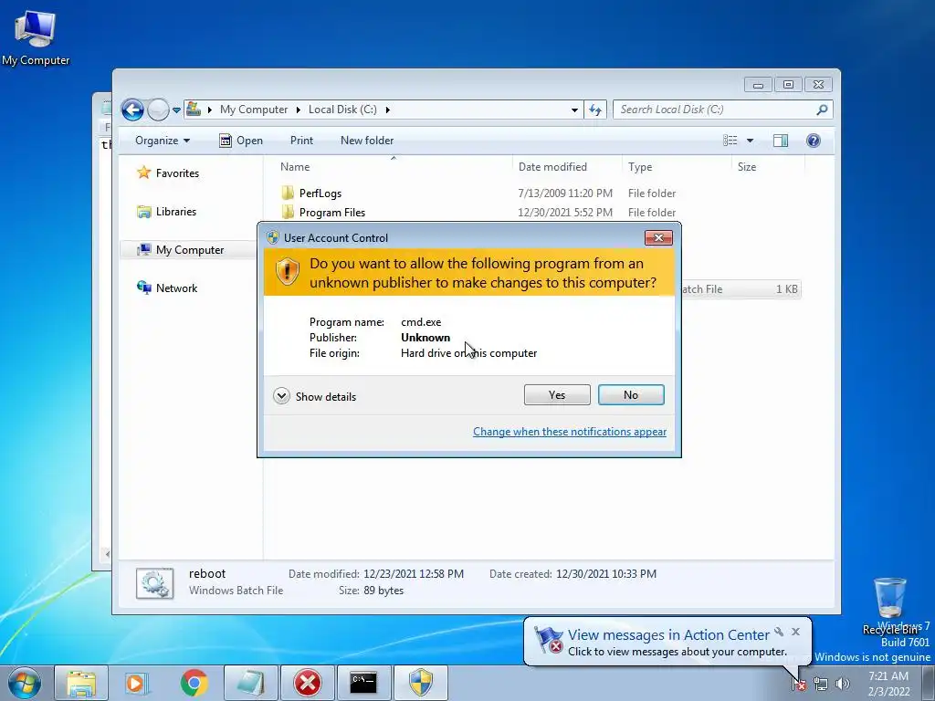Click the UAC warning shield icon
Screen dimensions: 935x701
click(287, 272)
